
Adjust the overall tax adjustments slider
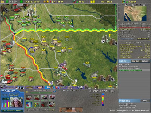41,93
